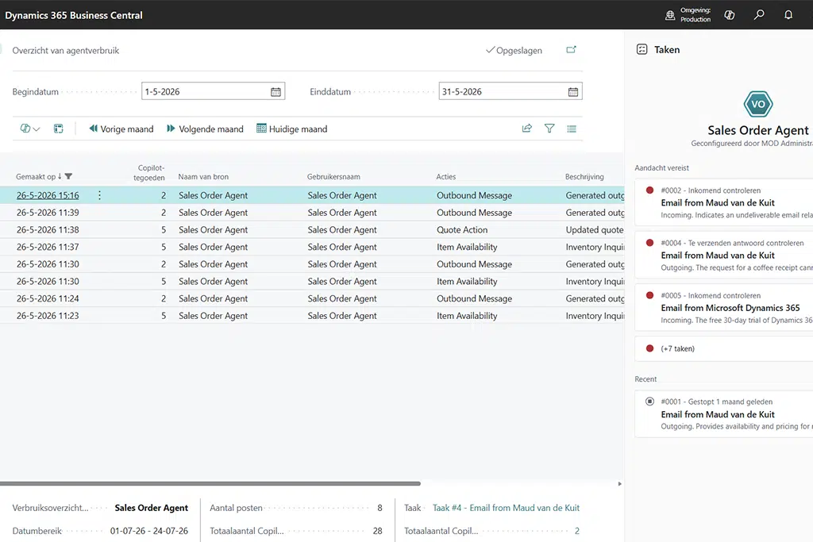Screen dimensions: 813x542
Task: Select the 26-5-2026 11:37 row date
Action: coord(48,247)
